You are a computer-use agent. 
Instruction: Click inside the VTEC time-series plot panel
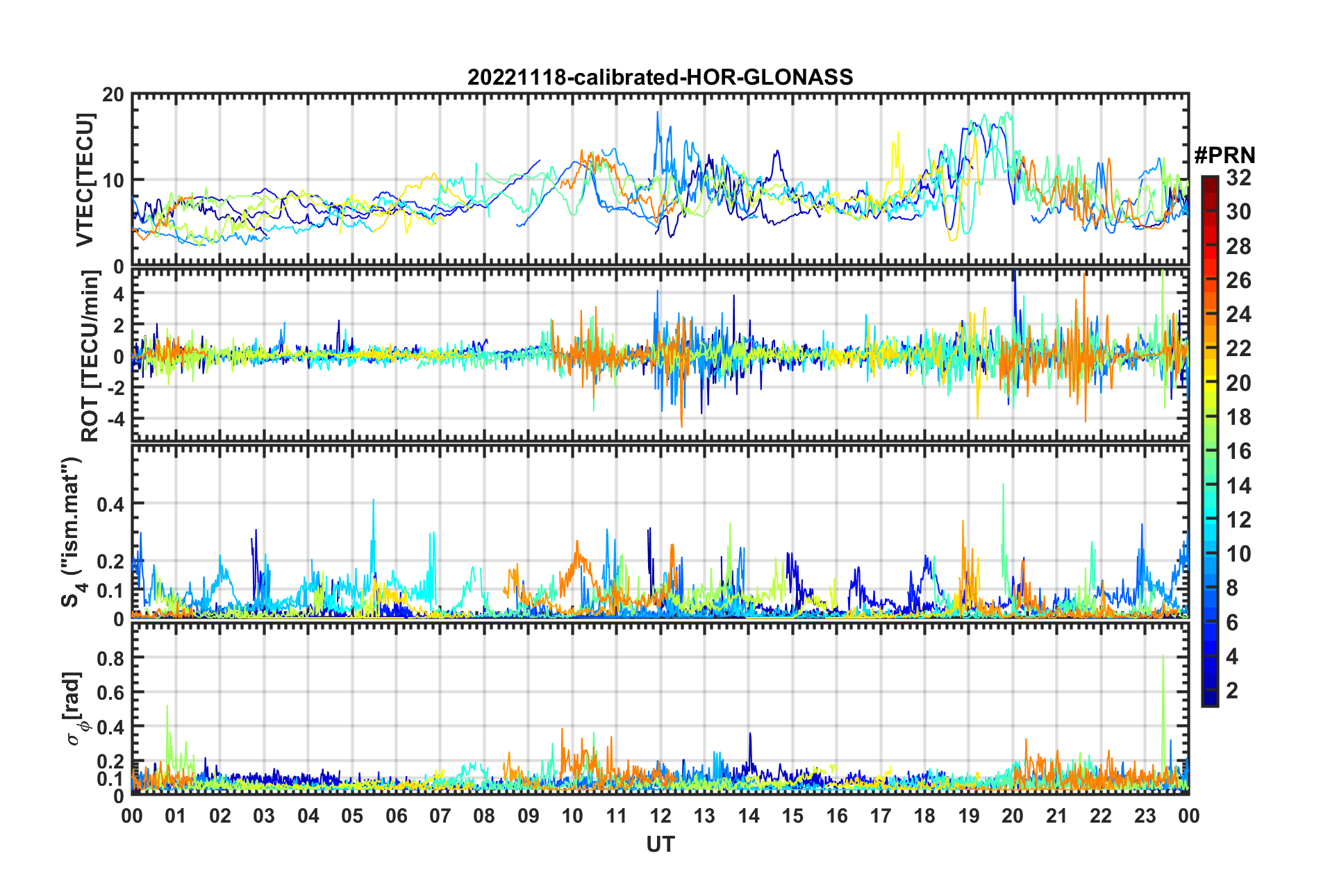[660, 179]
